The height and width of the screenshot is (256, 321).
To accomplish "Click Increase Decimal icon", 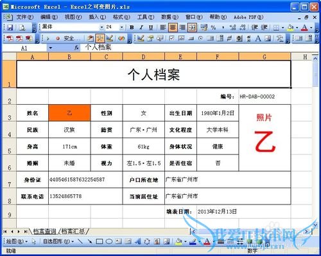I will click(232, 27).
